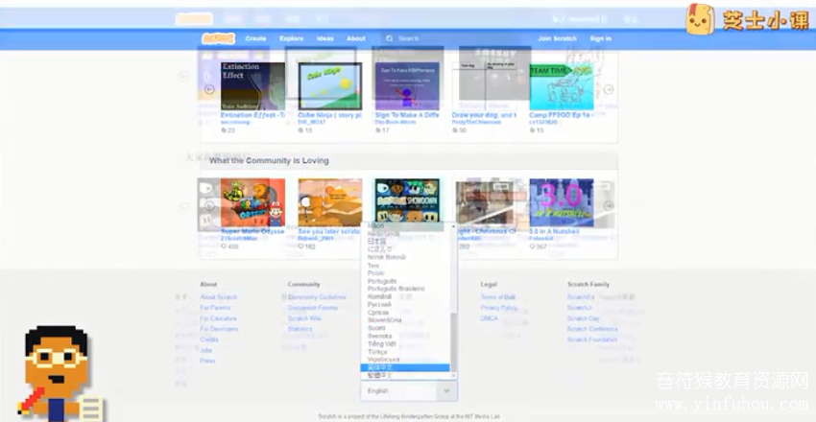The height and width of the screenshot is (422, 816).
Task: Open For Parents footer link
Action: tap(215, 308)
